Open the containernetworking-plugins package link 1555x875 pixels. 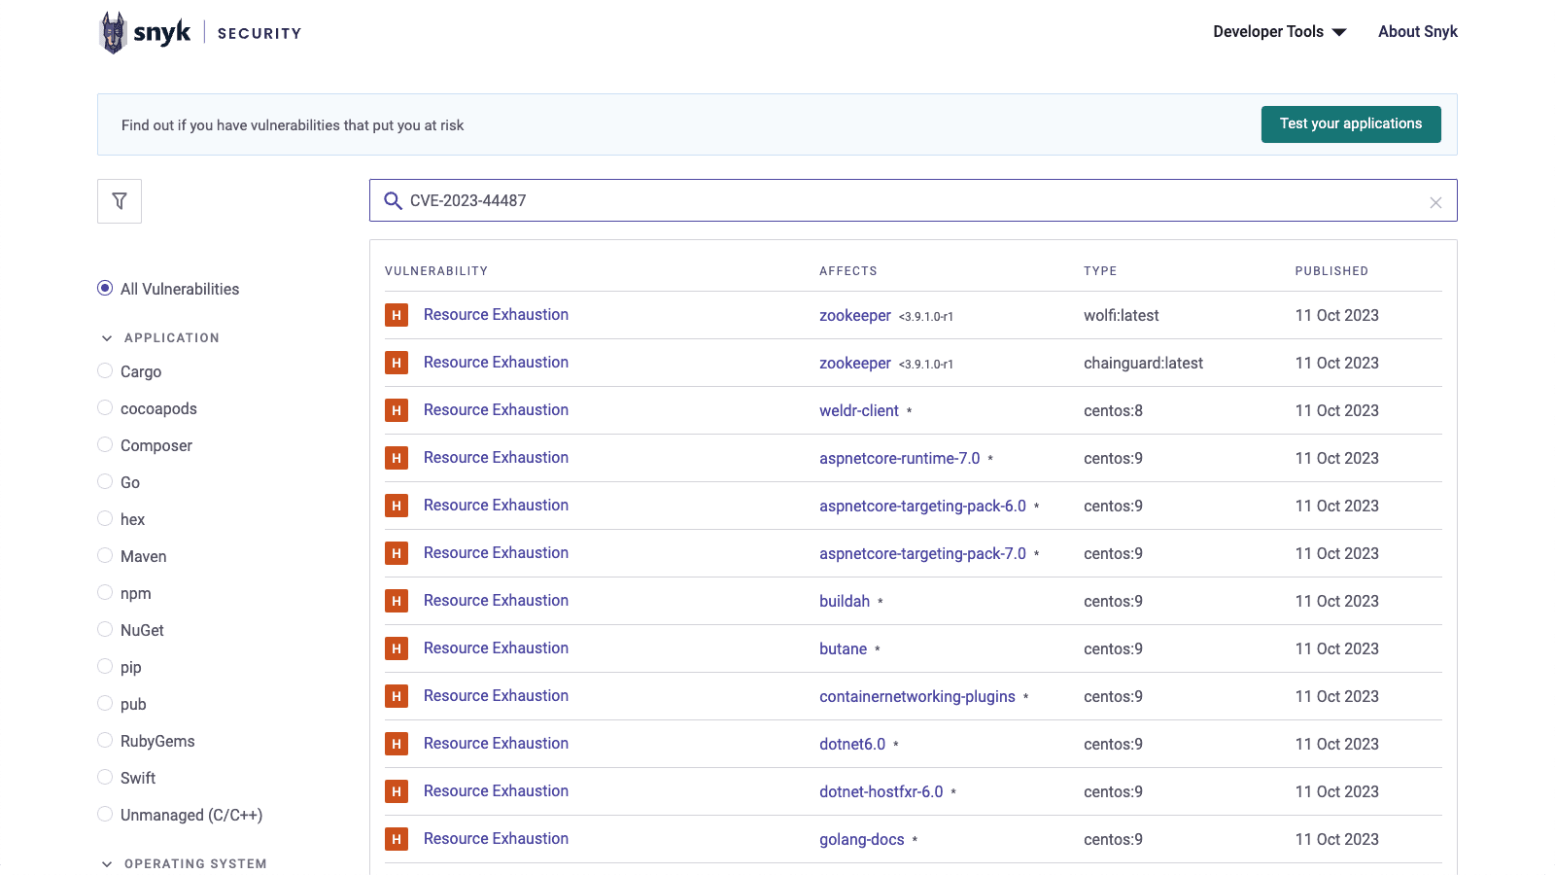tap(917, 697)
